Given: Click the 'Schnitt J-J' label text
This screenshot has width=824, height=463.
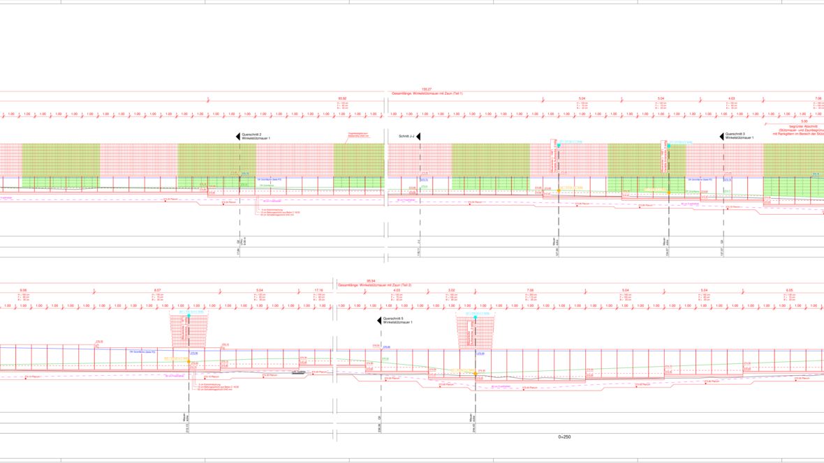Looking at the screenshot, I should (406, 137).
